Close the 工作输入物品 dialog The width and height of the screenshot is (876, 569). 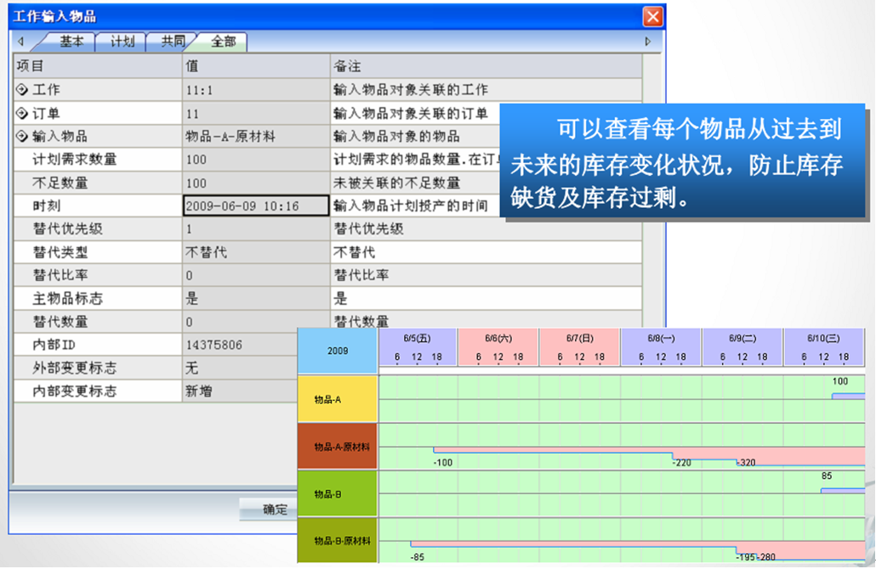pos(652,16)
